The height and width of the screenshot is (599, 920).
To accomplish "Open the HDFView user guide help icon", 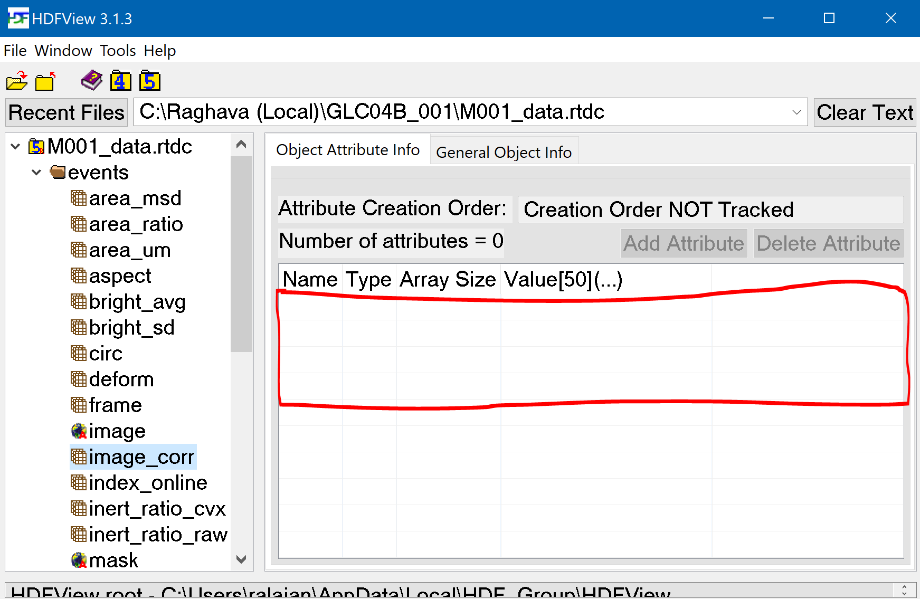I will click(91, 80).
